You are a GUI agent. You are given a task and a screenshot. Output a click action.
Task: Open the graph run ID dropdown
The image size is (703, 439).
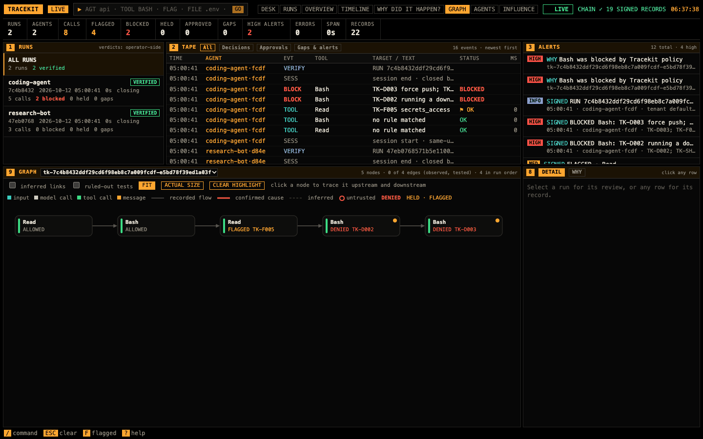tap(129, 172)
